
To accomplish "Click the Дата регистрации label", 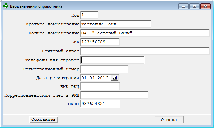I will (58, 78).
